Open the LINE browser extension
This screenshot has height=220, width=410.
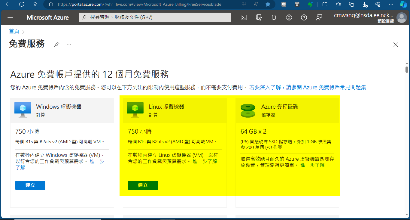(284, 4)
